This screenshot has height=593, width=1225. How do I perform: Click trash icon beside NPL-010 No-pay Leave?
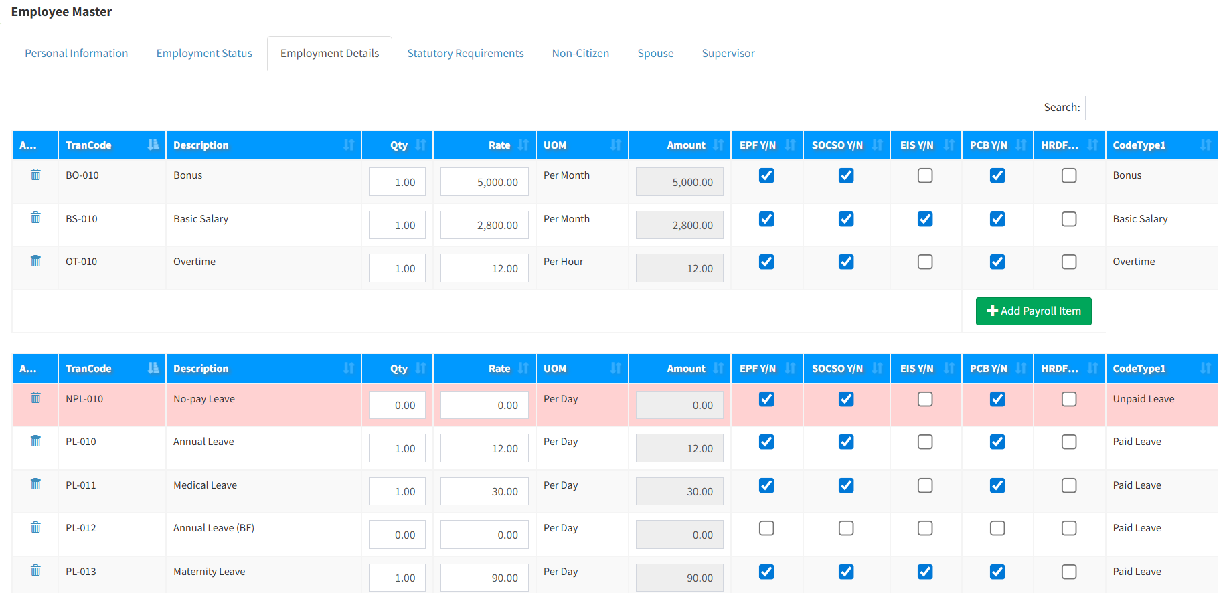click(x=35, y=398)
